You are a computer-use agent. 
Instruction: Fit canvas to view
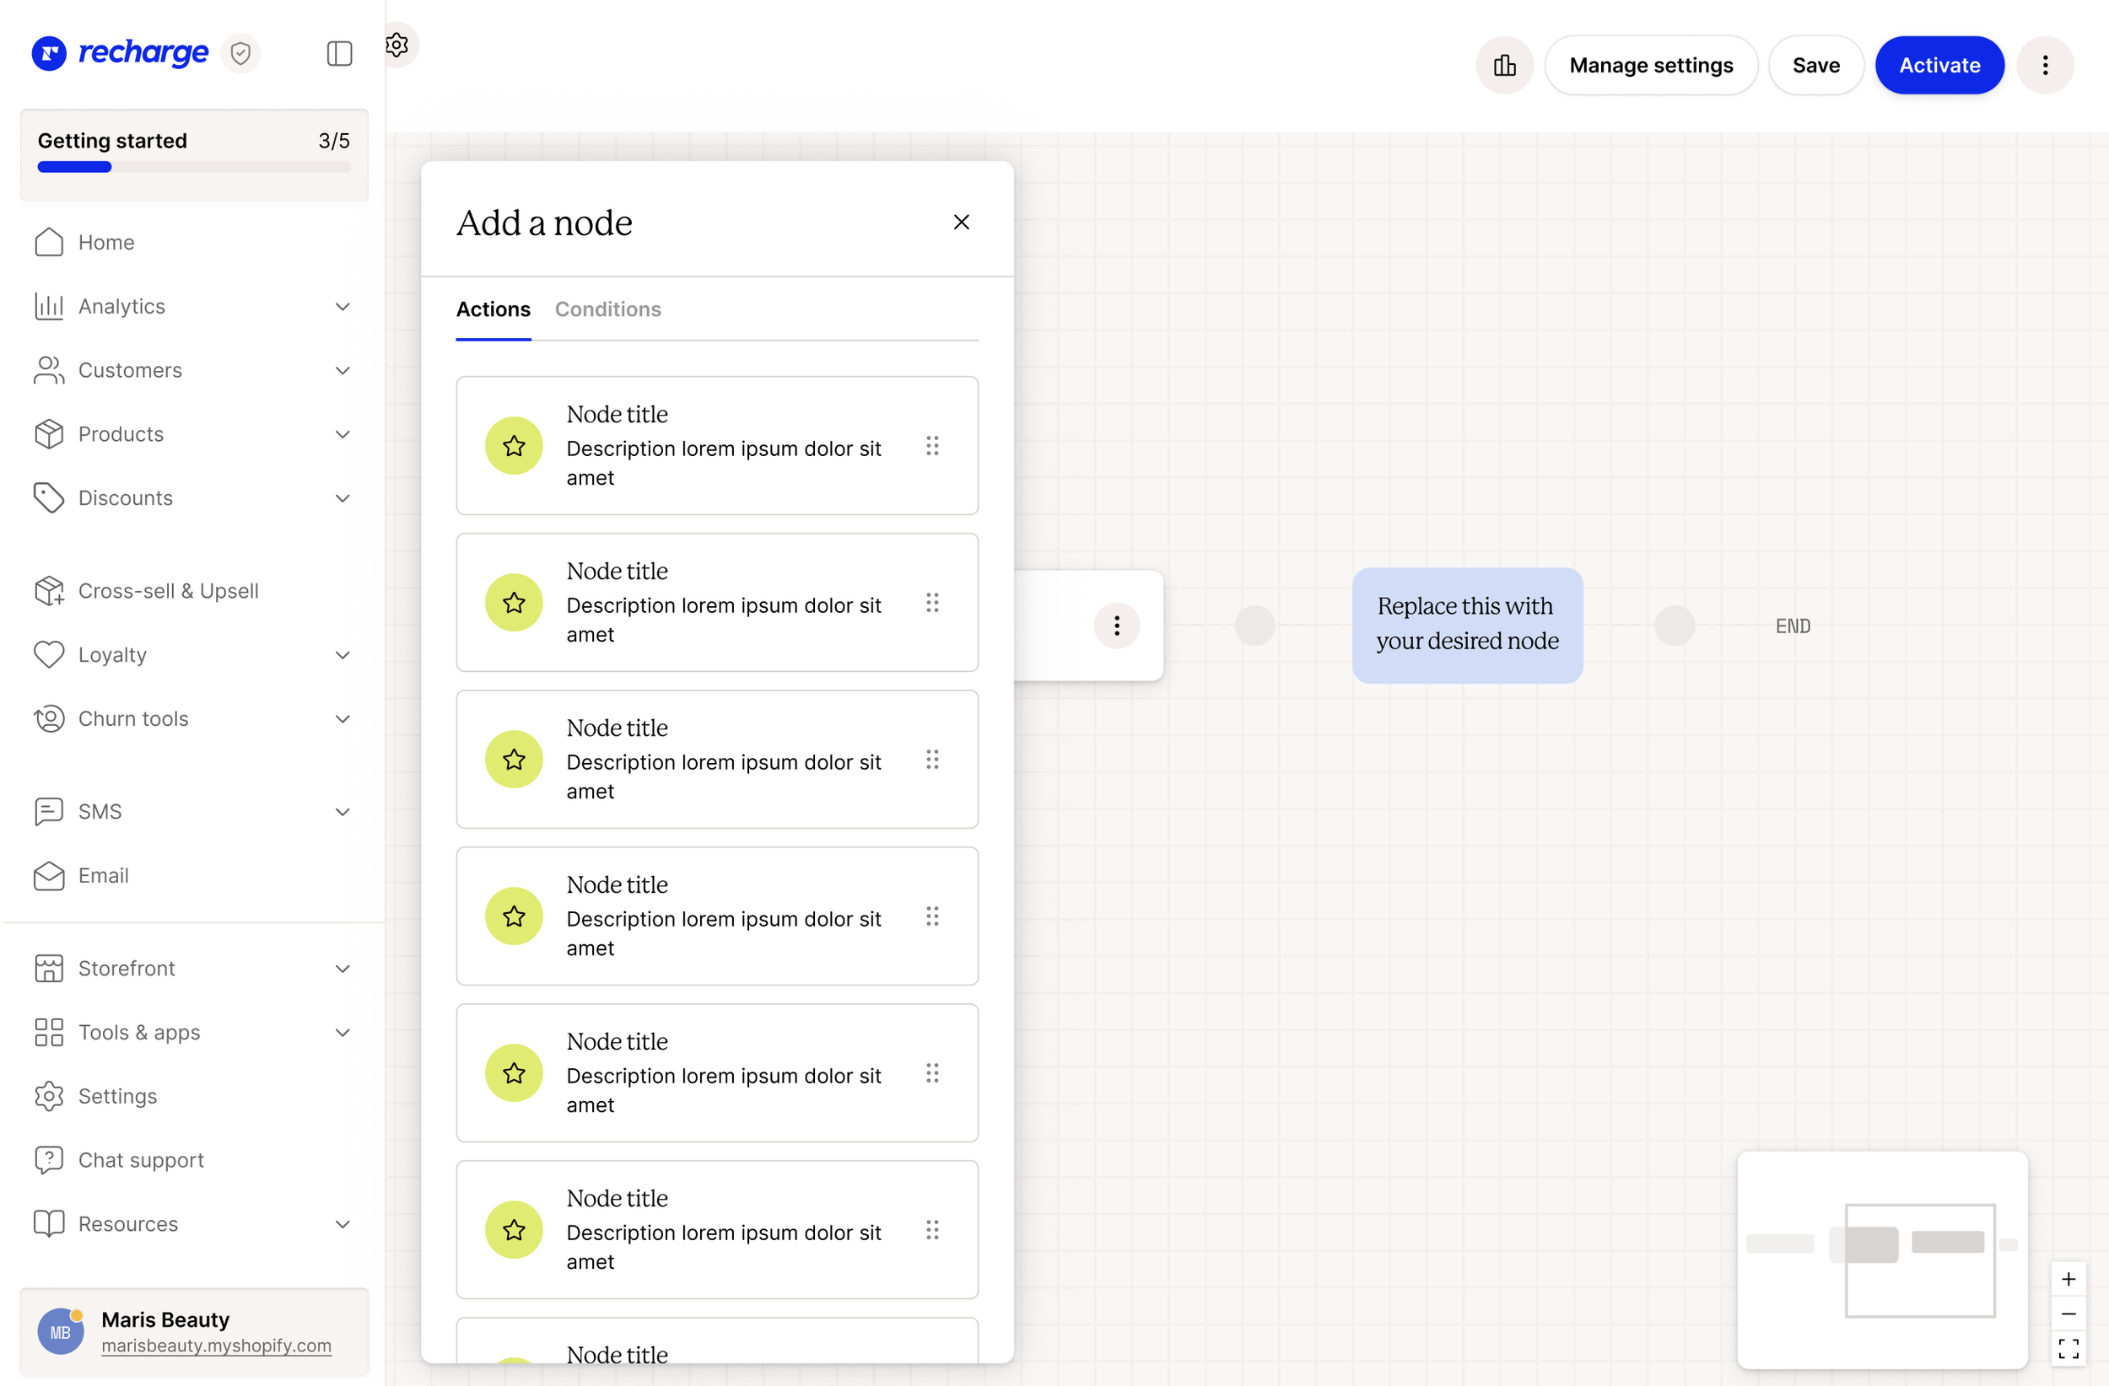click(2069, 1348)
